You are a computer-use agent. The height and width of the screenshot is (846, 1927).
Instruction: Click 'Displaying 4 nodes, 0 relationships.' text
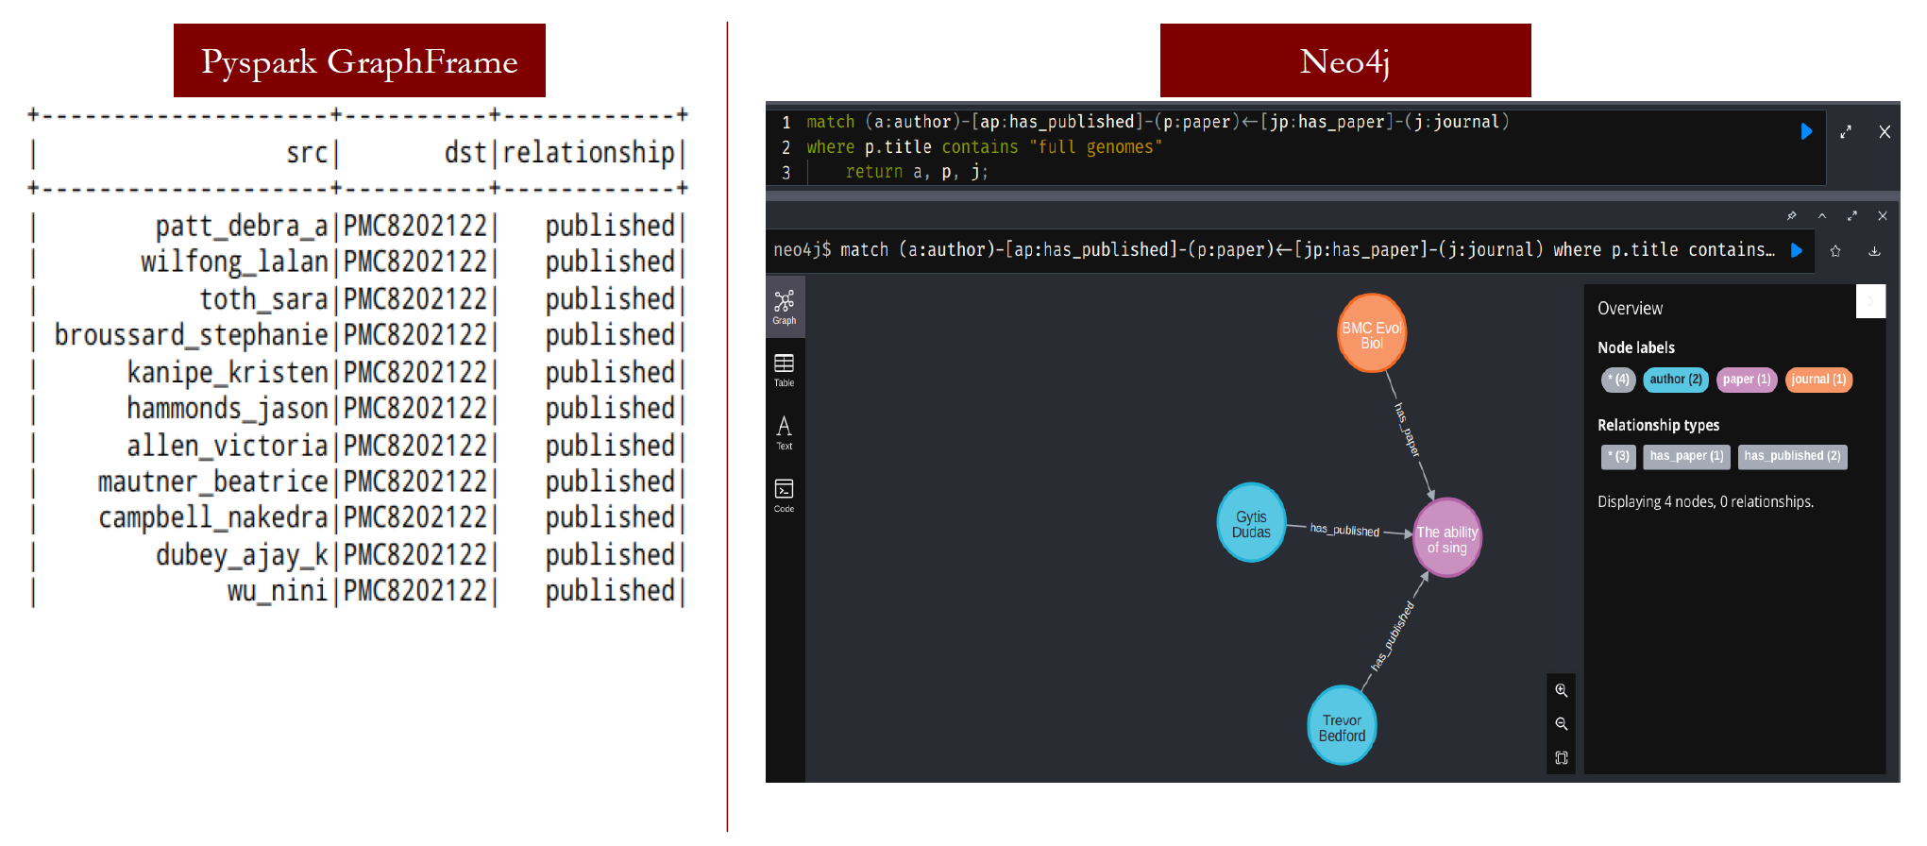point(1705,502)
